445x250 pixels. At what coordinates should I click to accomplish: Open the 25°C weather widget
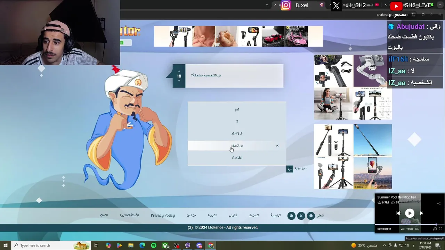tap(364, 245)
